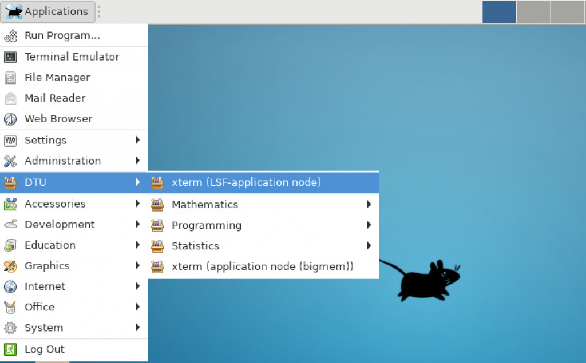The image size is (586, 363).
Task: Expand the Mathematics submenu
Action: (370, 204)
